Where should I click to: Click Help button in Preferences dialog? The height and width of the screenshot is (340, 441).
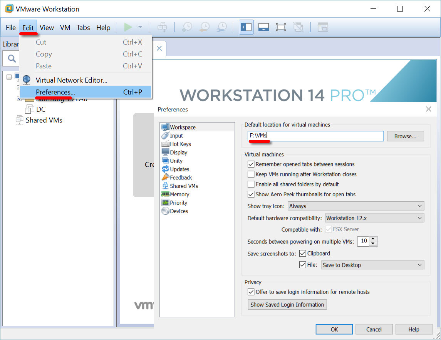pyautogui.click(x=414, y=329)
